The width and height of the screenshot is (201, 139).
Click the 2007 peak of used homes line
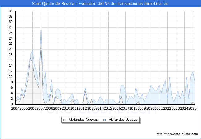41,19
